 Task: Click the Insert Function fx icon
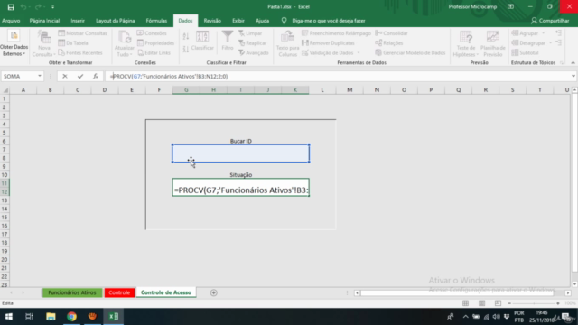(96, 76)
